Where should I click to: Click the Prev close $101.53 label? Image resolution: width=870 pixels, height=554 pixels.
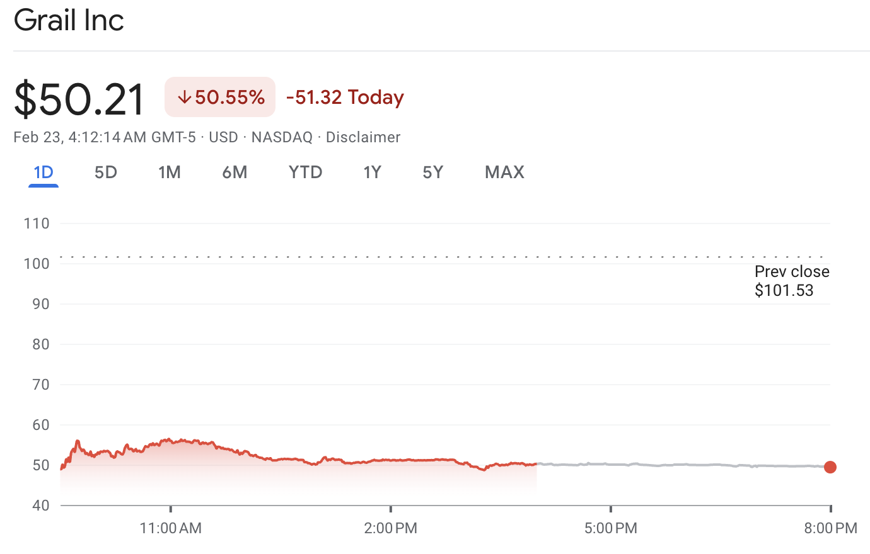click(792, 281)
